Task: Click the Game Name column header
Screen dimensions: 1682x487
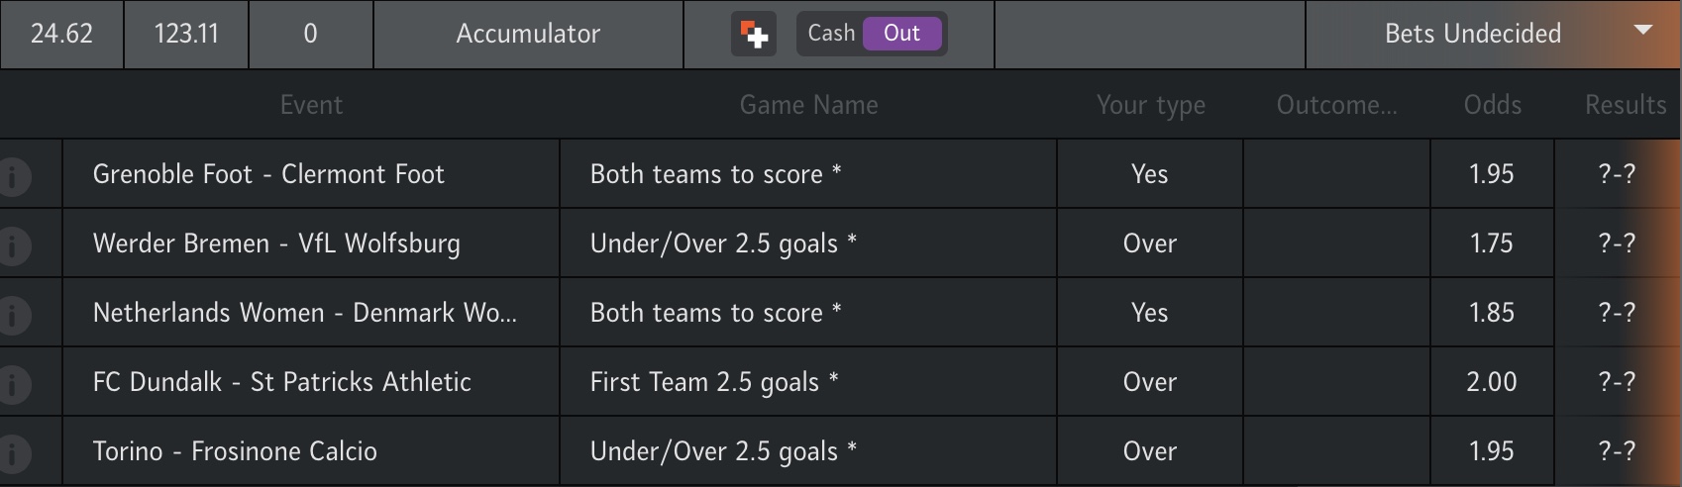Action: [808, 105]
